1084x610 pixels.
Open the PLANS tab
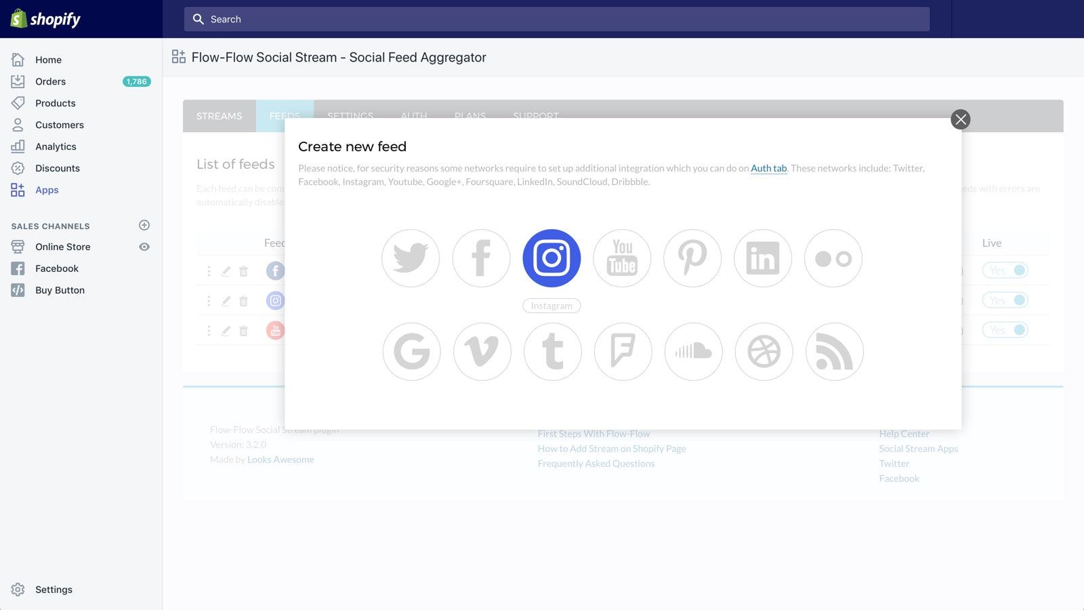(470, 116)
